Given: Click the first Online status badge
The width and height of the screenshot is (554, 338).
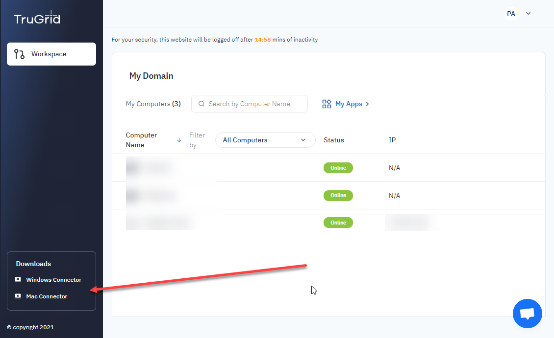Looking at the screenshot, I should [x=338, y=168].
